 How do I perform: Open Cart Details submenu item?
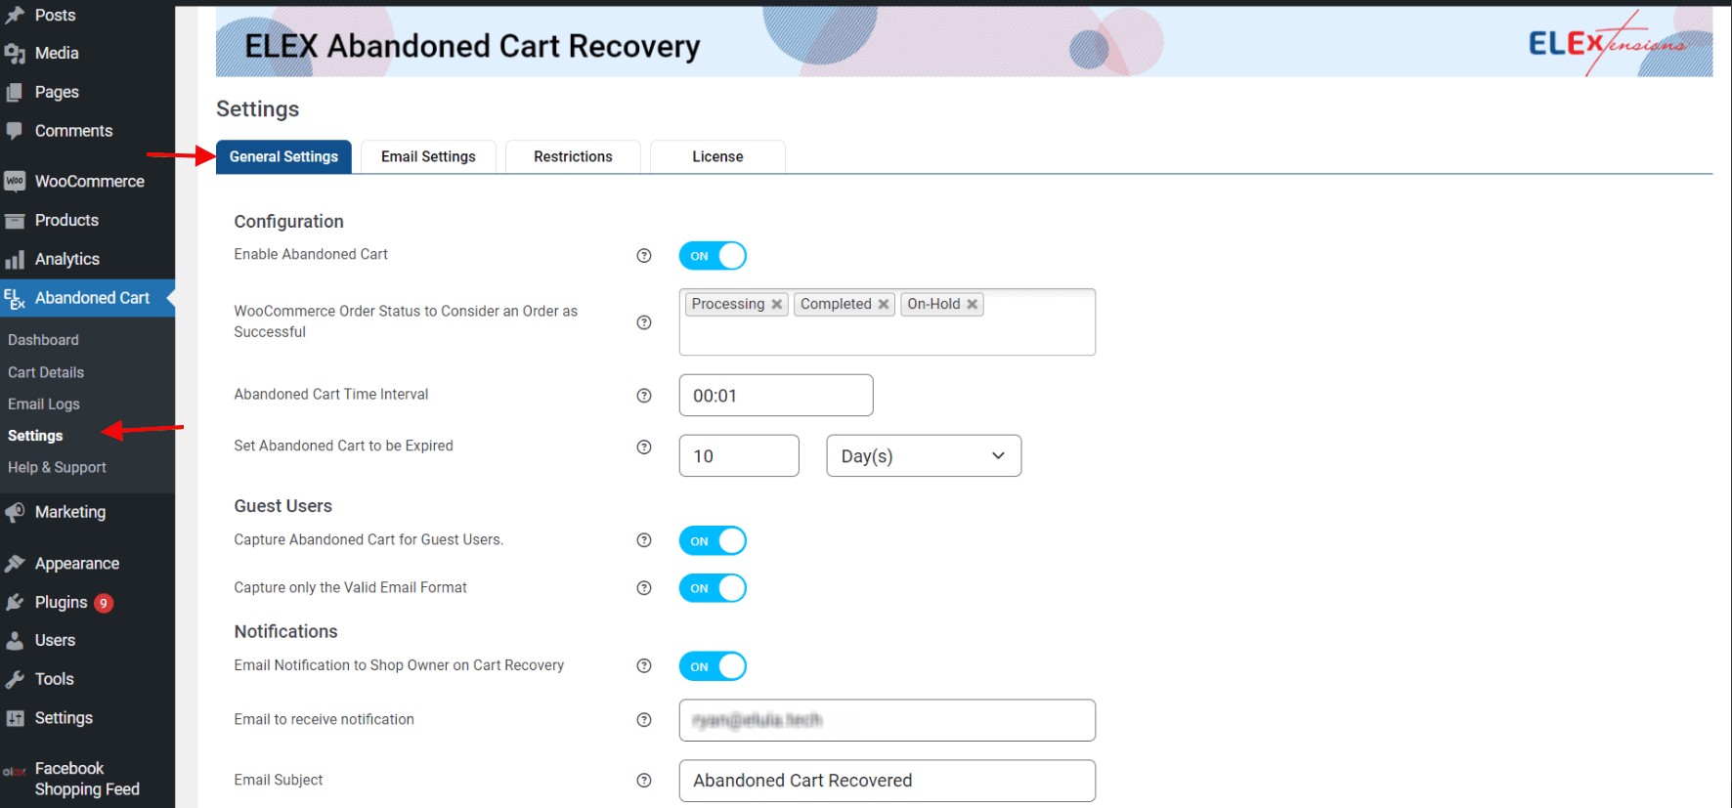pyautogui.click(x=46, y=372)
